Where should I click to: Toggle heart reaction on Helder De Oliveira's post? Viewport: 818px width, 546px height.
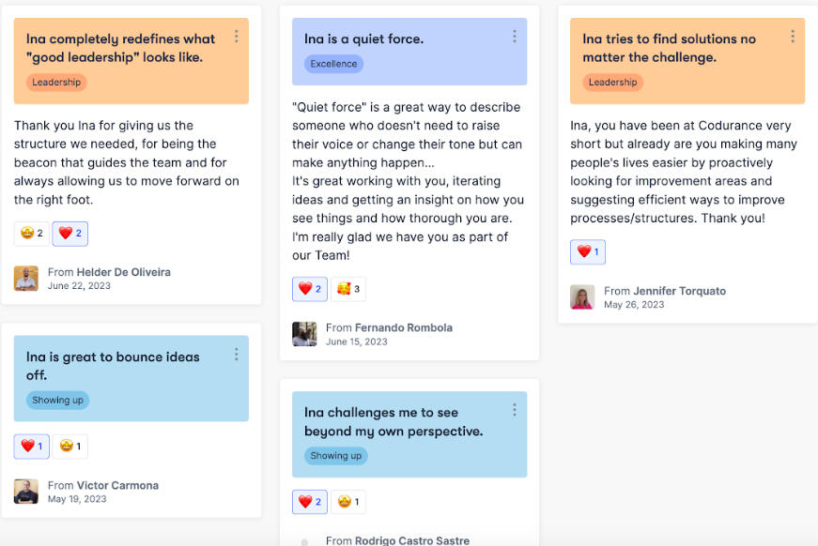point(70,234)
